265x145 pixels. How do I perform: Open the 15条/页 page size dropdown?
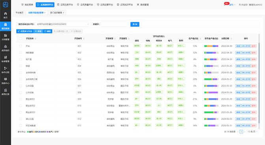click(x=252, y=132)
